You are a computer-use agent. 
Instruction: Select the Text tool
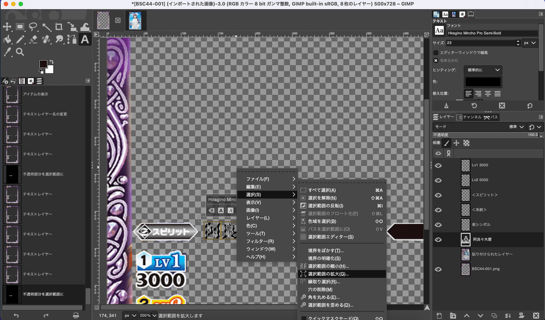pos(84,39)
